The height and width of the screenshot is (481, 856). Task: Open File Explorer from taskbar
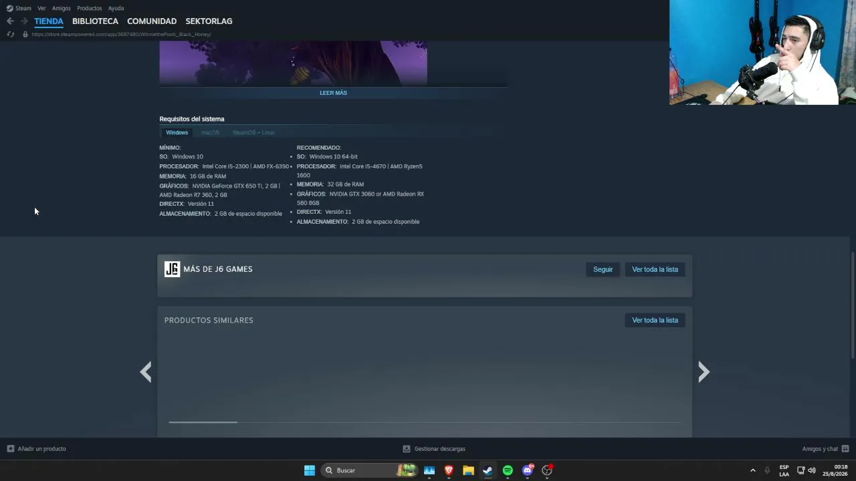(468, 470)
